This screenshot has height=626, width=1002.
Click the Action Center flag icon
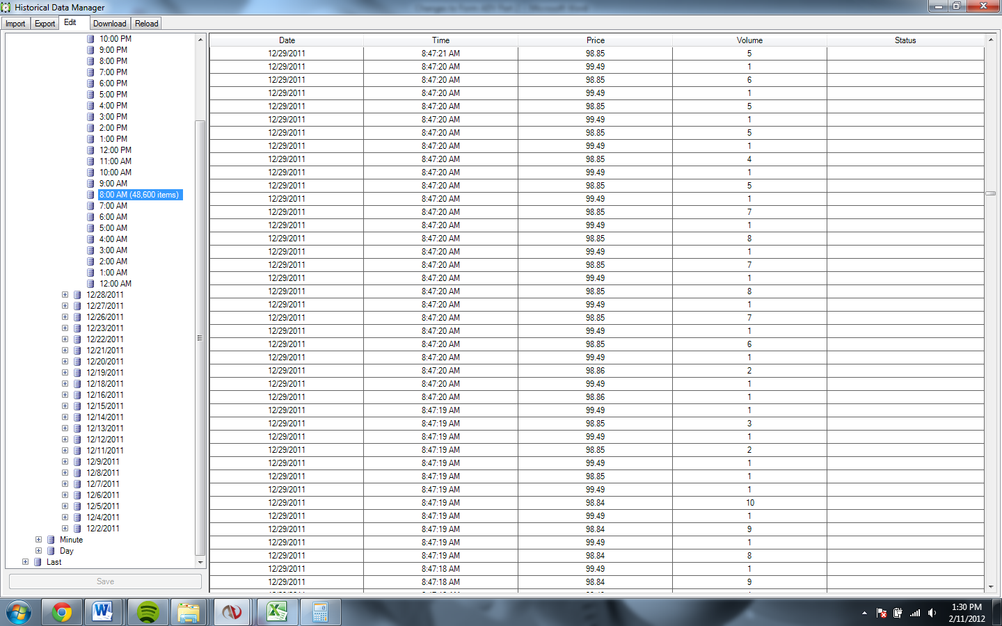point(882,613)
